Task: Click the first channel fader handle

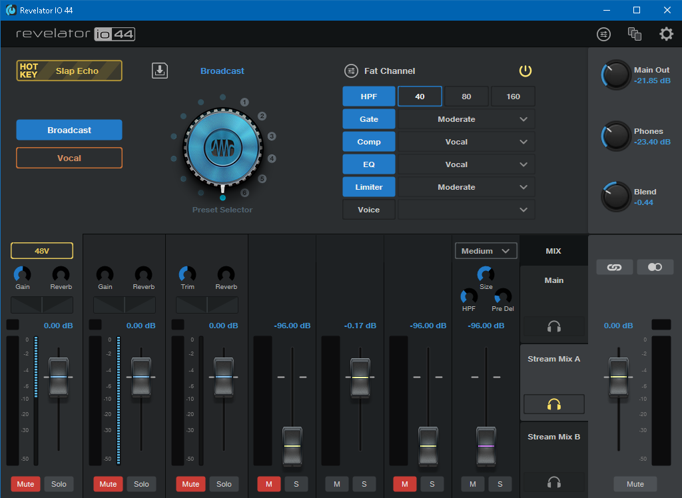Action: point(59,377)
